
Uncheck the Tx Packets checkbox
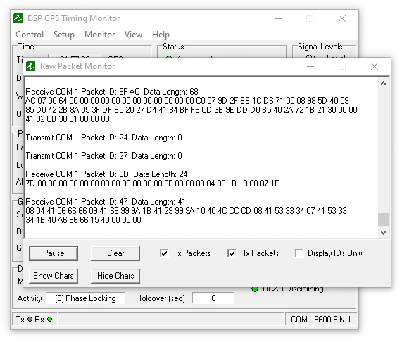(164, 253)
